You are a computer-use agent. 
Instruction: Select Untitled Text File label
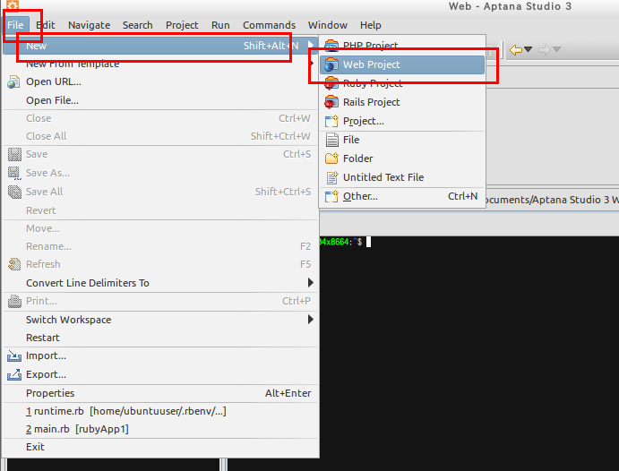click(383, 177)
